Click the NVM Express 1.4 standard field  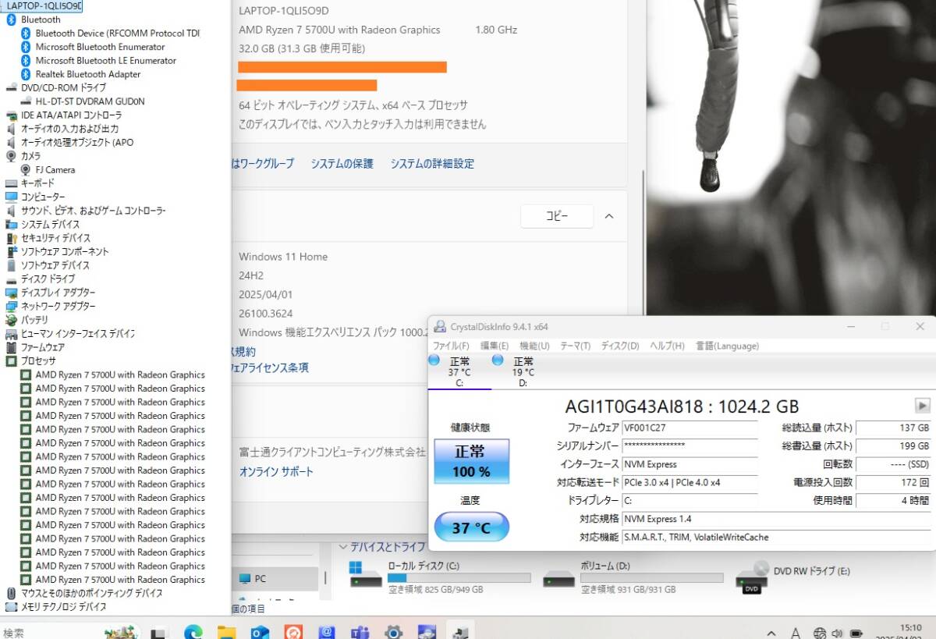775,519
